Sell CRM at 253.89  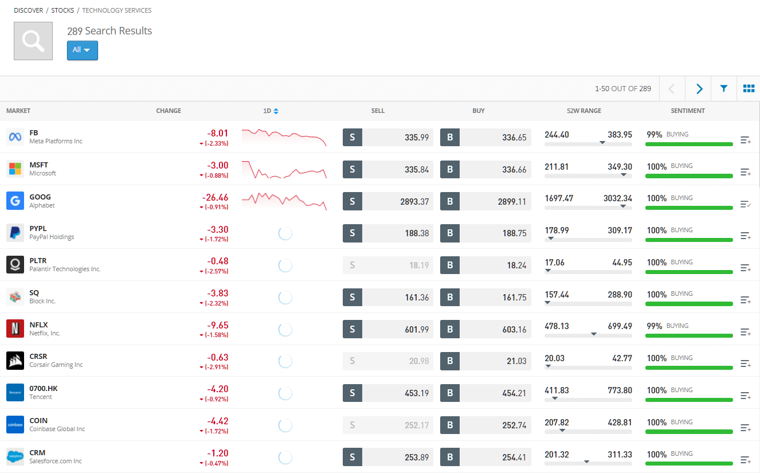pyautogui.click(x=388, y=458)
